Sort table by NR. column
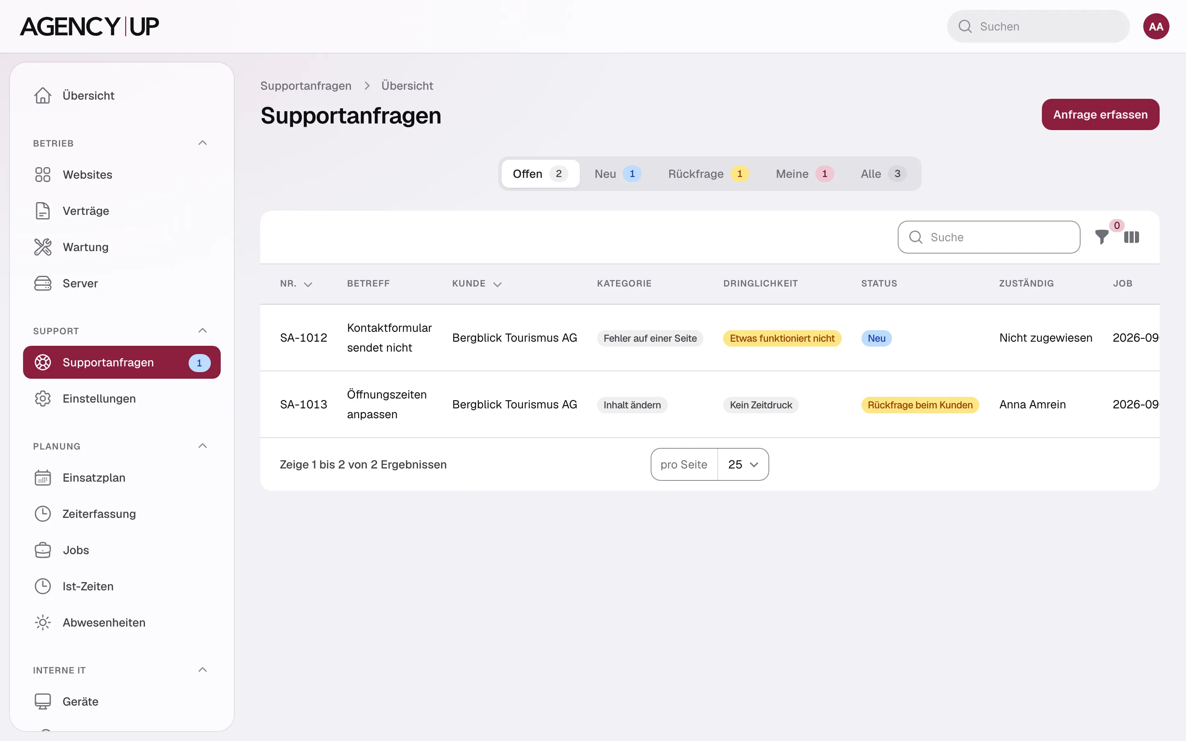 (x=296, y=284)
